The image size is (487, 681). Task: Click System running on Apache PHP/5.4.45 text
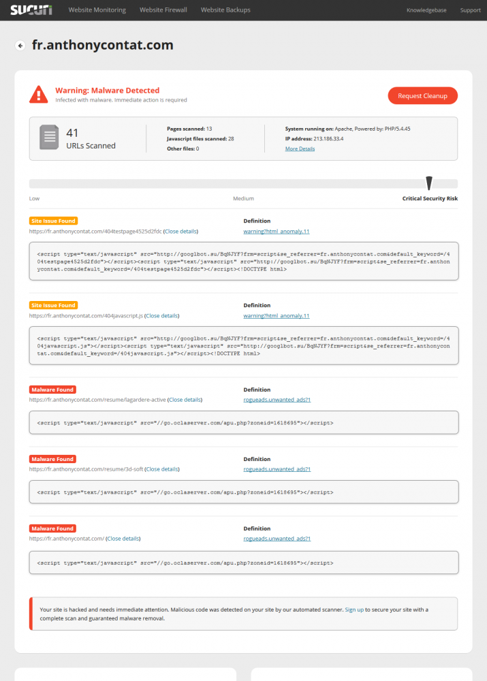point(347,129)
